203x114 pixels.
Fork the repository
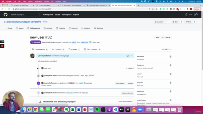(x=189, y=22)
